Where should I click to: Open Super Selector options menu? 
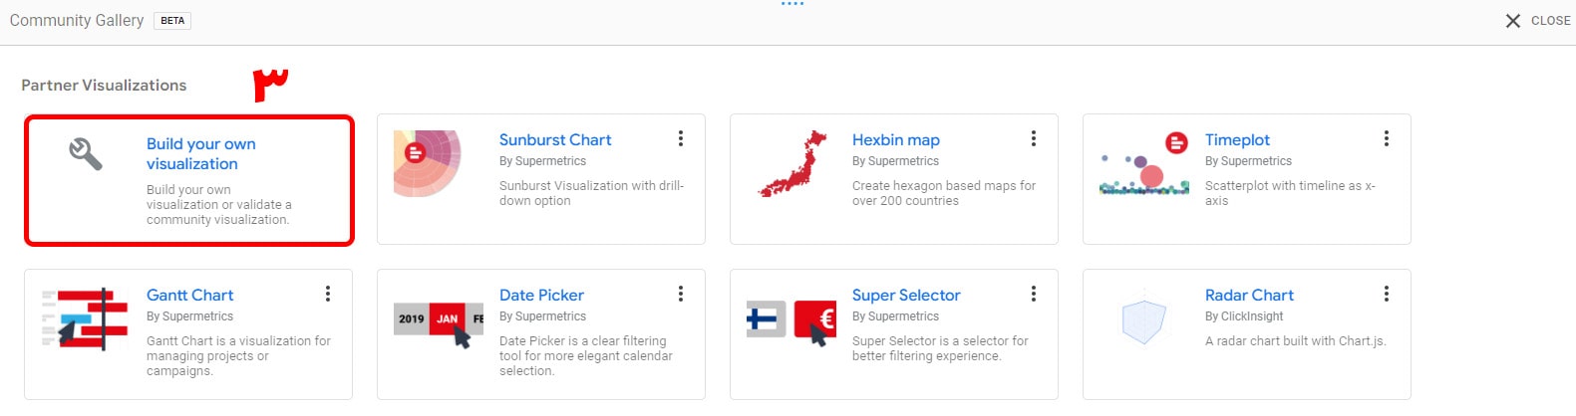point(1034,294)
